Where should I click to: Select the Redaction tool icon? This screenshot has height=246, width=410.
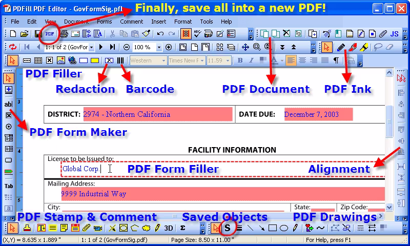coord(109,60)
